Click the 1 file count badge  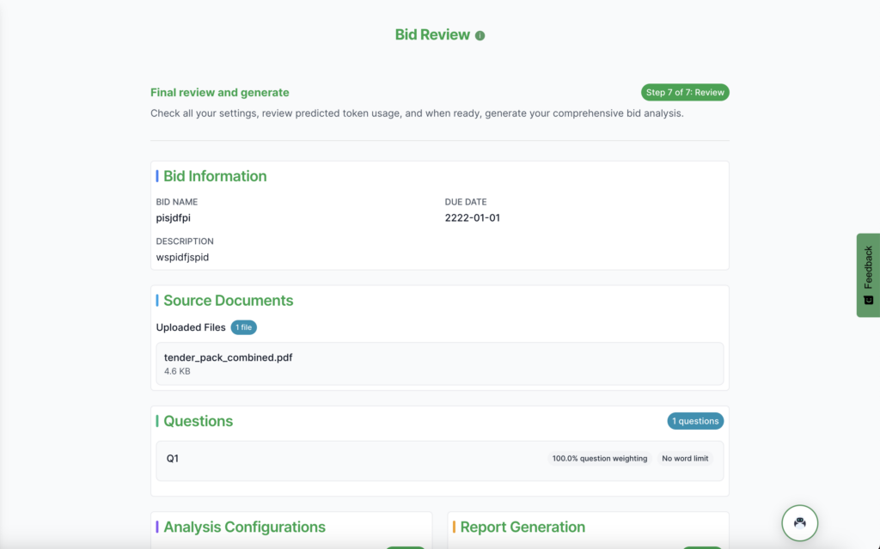click(243, 327)
